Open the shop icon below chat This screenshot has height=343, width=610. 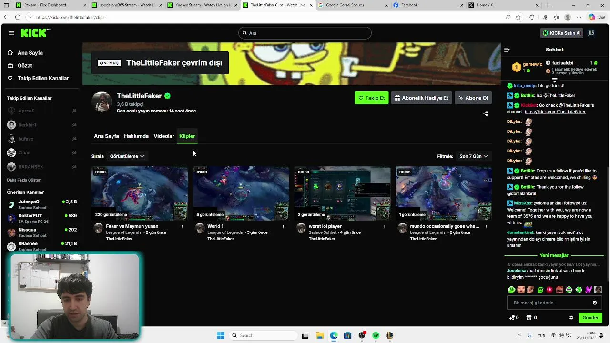tap(531, 318)
